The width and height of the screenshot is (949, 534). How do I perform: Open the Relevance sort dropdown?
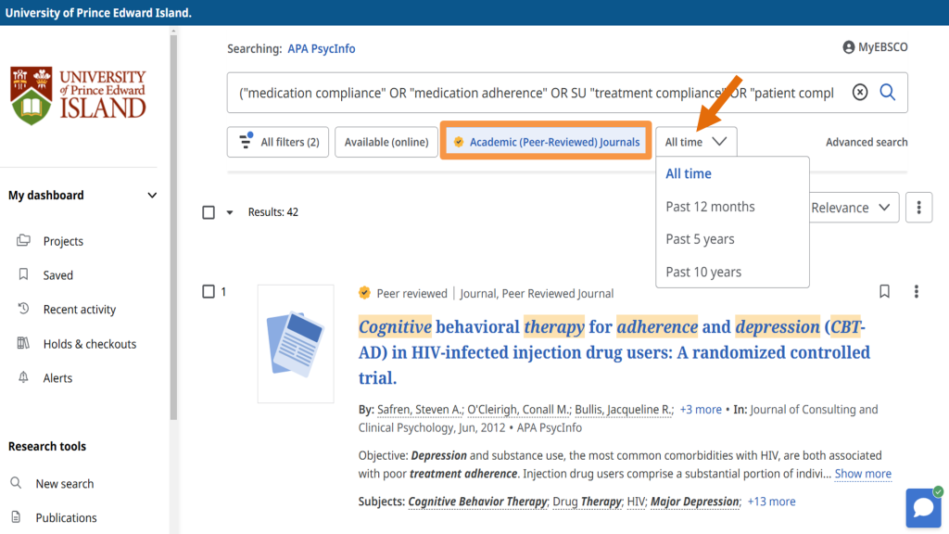point(853,208)
